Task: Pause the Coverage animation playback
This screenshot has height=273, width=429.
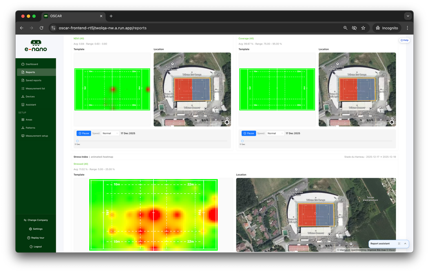Action: pos(249,133)
